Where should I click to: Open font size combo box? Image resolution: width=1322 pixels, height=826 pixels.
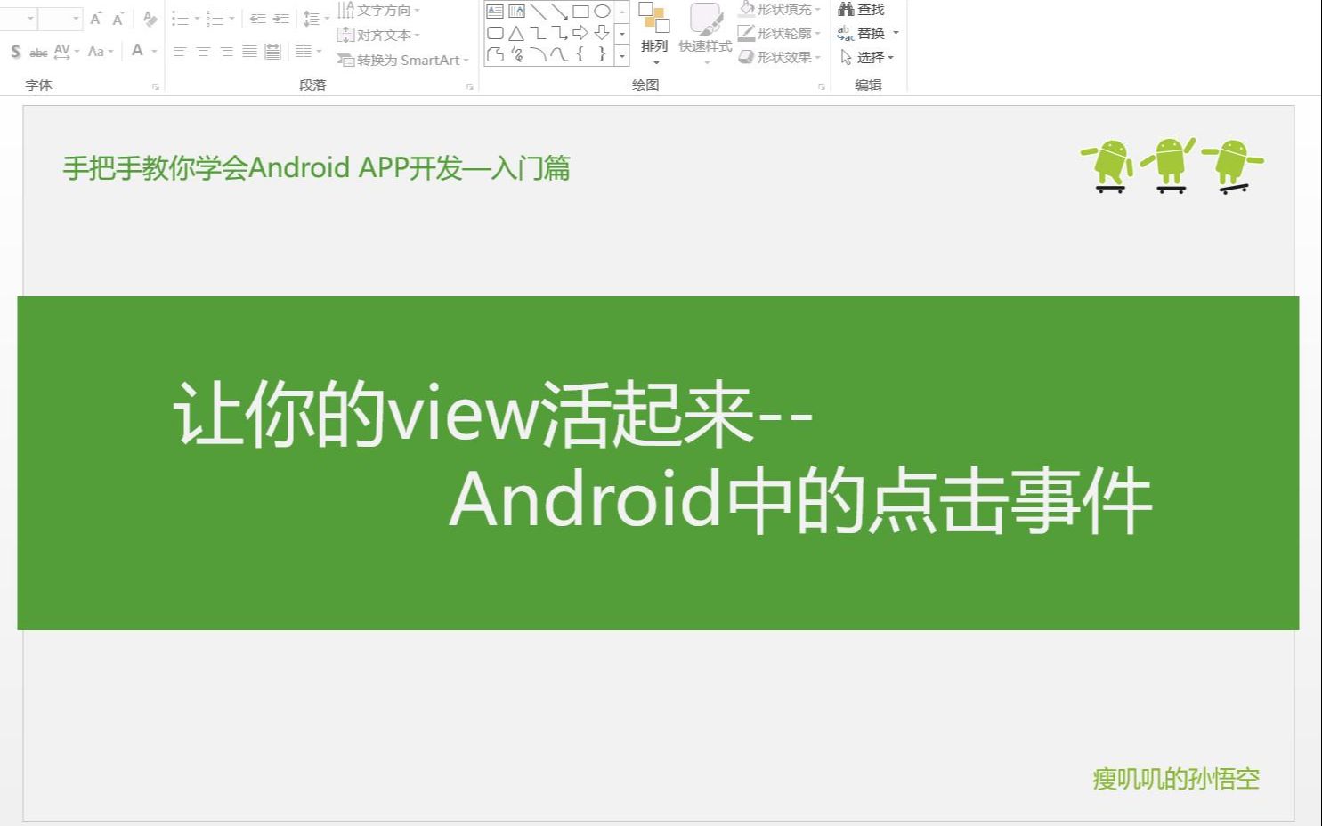[61, 19]
